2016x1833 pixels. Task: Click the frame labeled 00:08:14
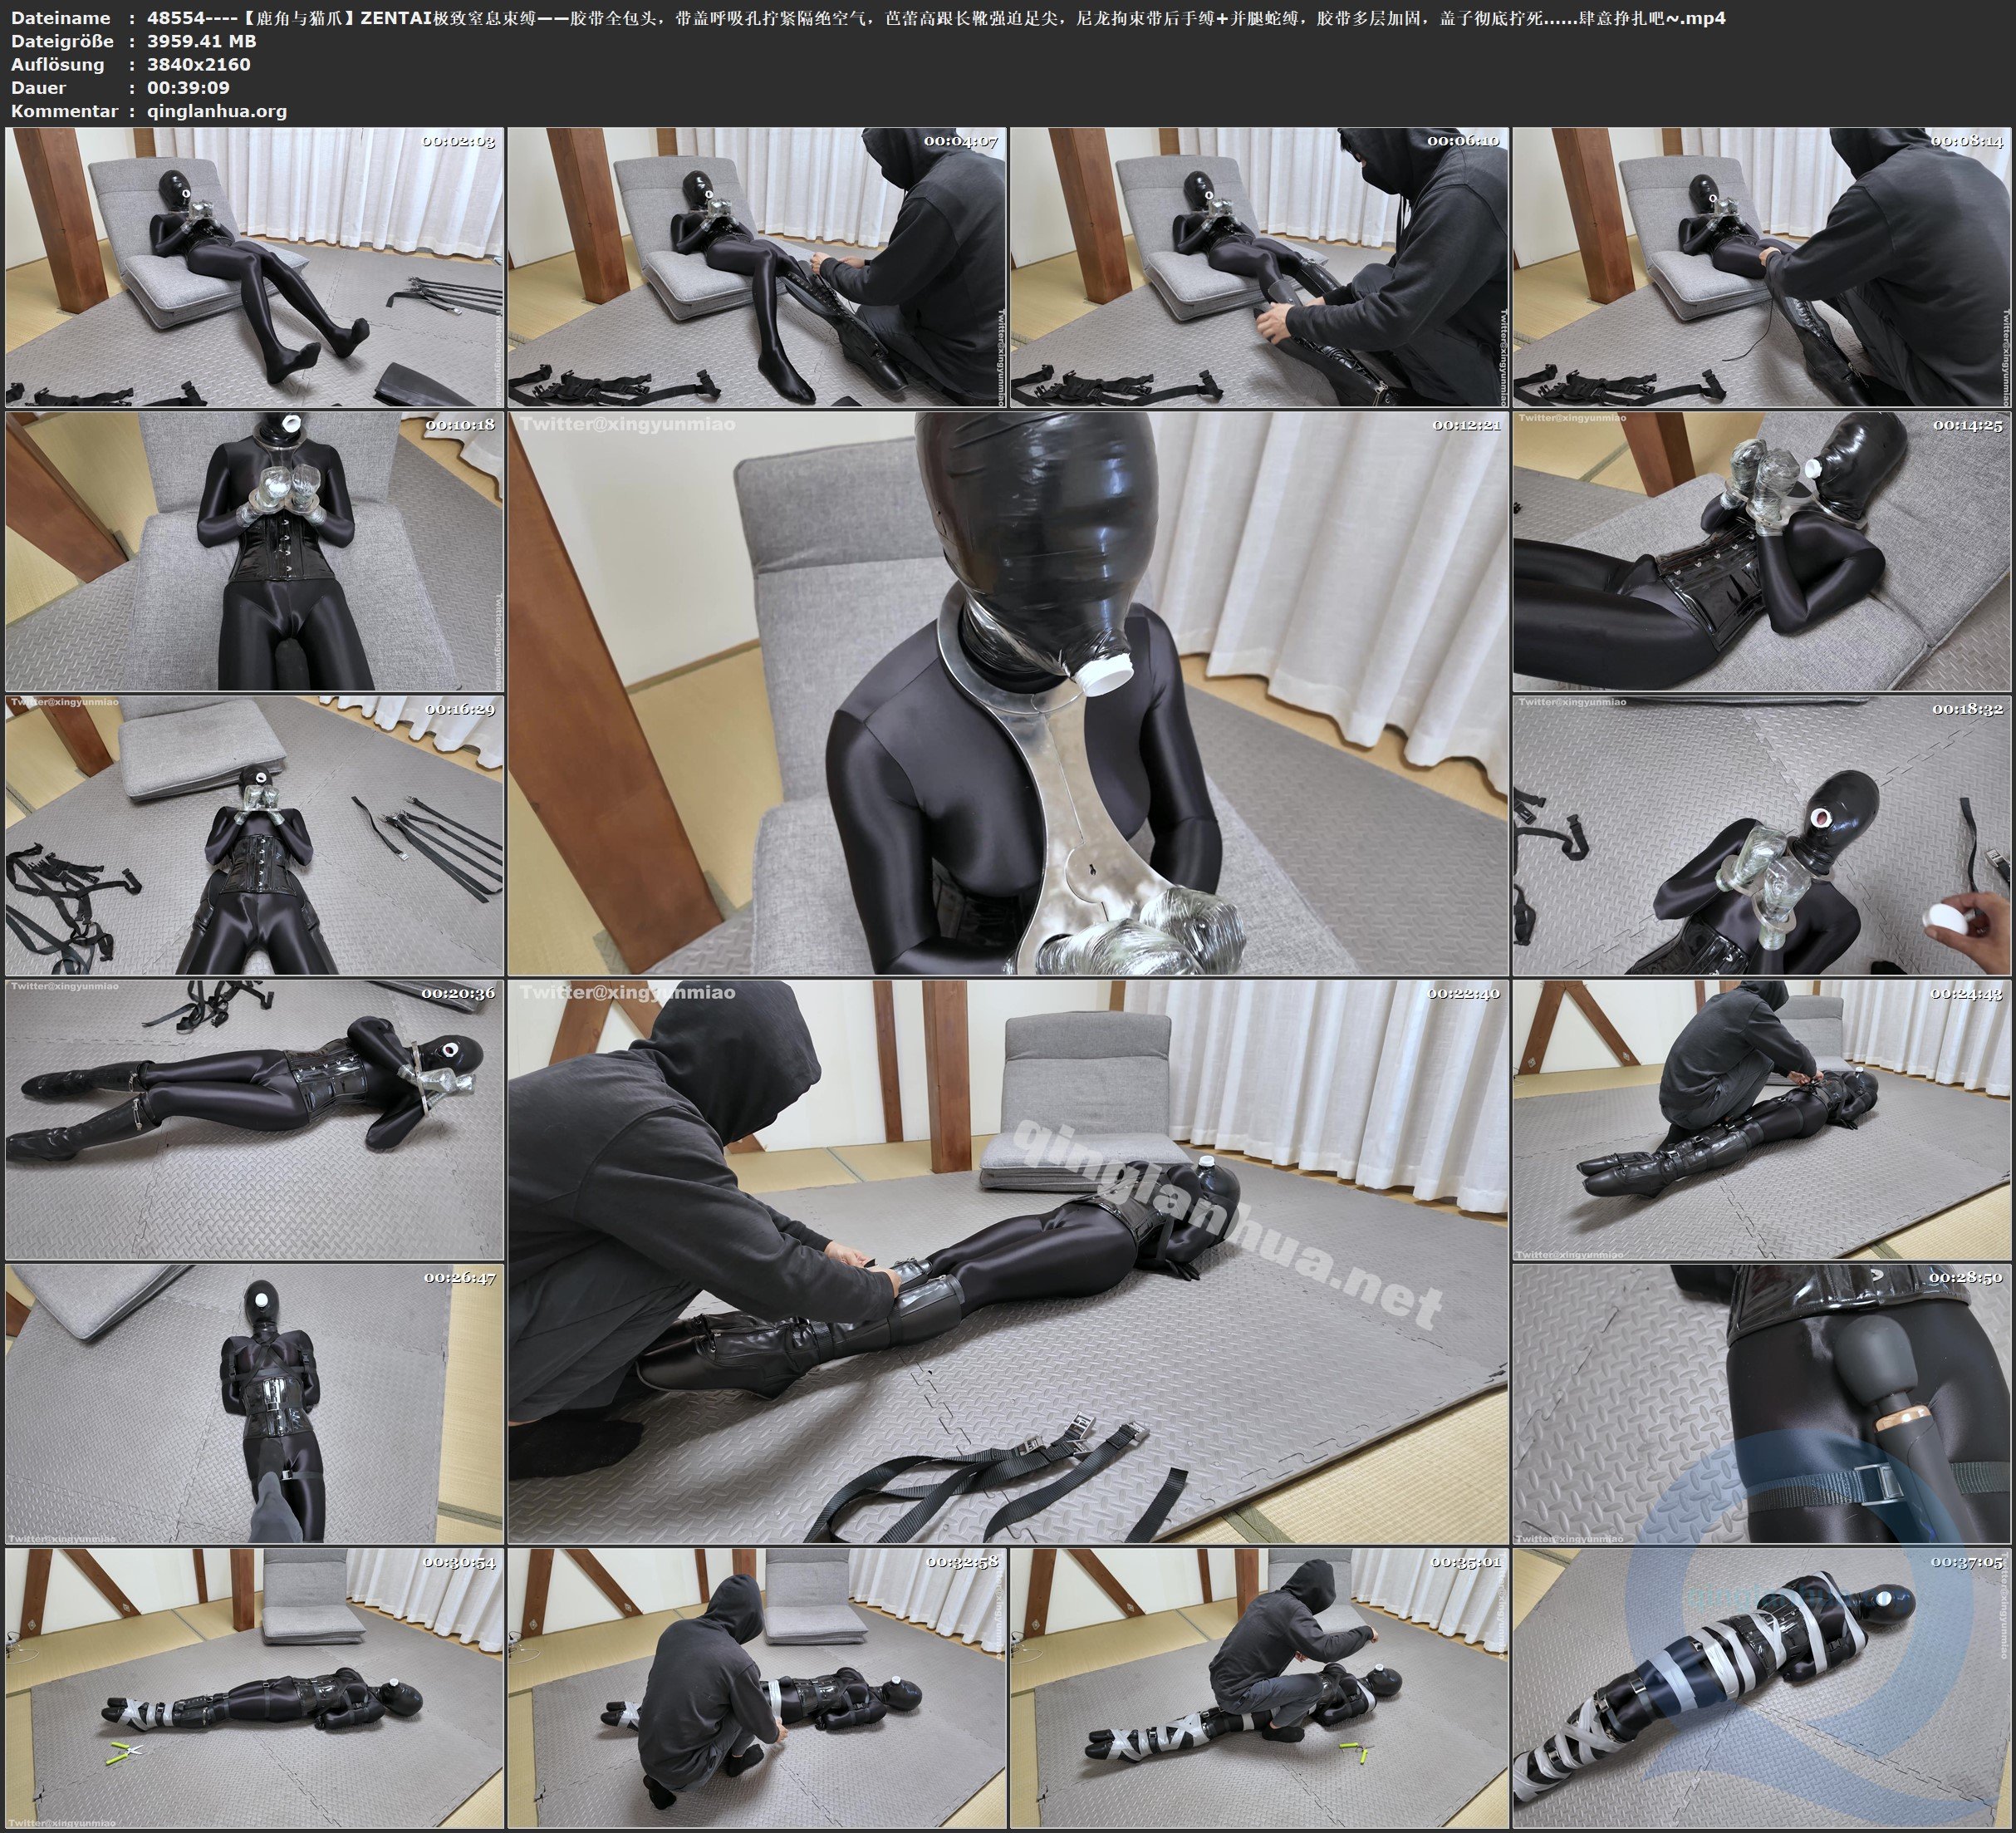[1762, 268]
